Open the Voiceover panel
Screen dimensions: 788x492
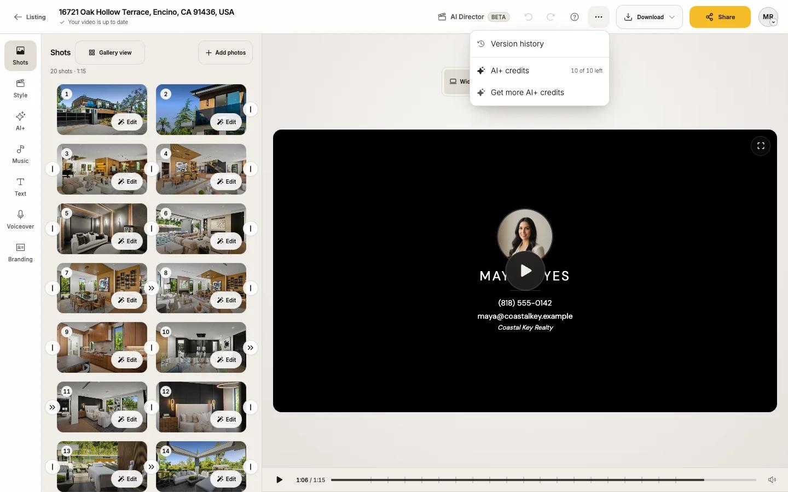pos(20,219)
